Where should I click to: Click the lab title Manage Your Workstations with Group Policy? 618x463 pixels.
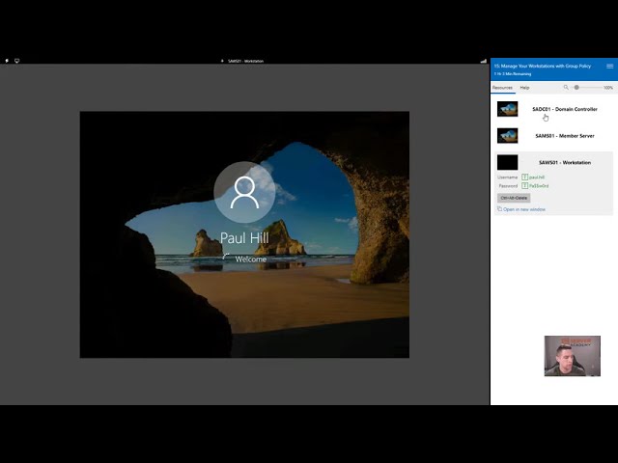tap(543, 67)
